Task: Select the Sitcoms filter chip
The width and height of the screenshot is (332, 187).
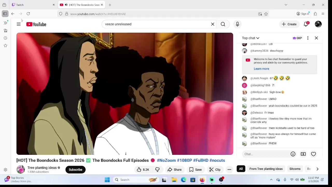Action: (295, 169)
